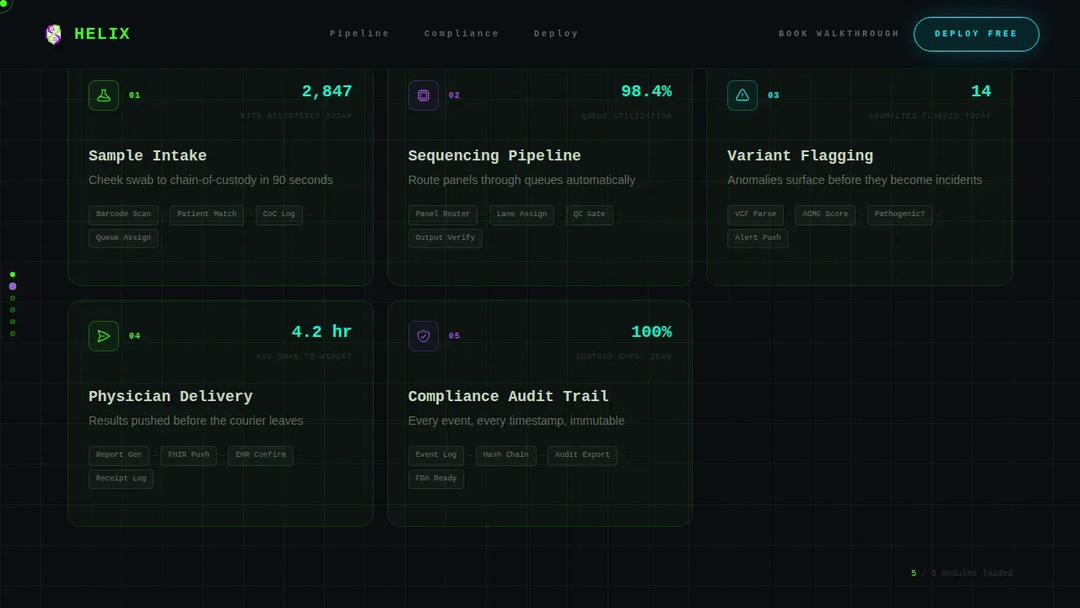Click the 14 anomalies flagged value

(x=981, y=91)
